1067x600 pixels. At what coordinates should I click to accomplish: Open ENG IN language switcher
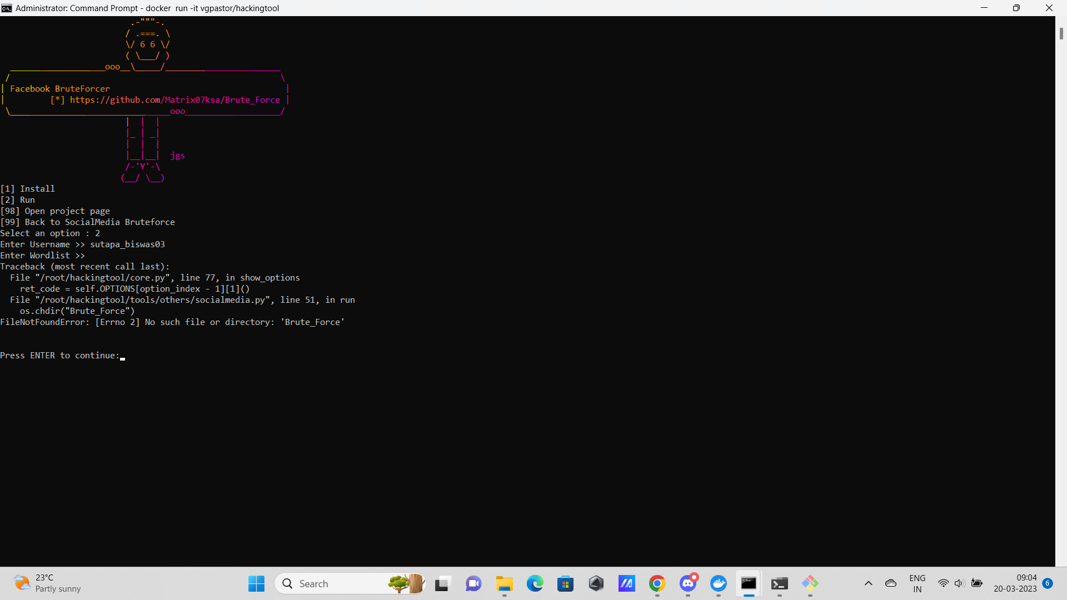click(918, 583)
